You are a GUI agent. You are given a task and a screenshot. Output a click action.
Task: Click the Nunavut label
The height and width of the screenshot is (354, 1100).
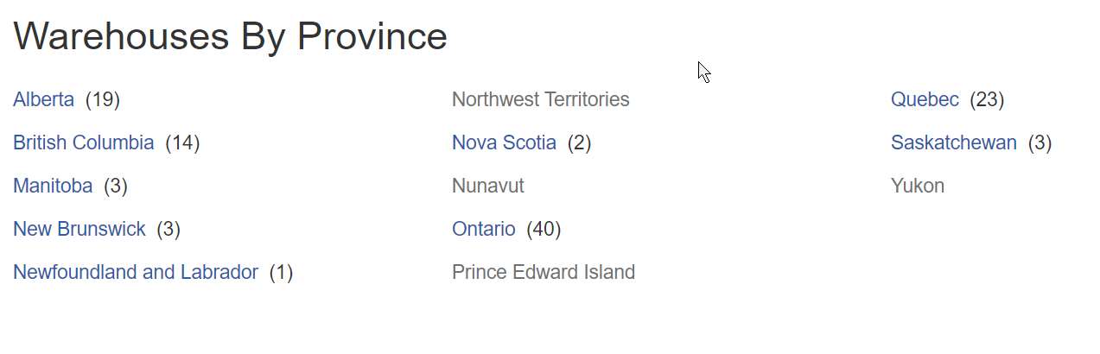pyautogui.click(x=487, y=186)
